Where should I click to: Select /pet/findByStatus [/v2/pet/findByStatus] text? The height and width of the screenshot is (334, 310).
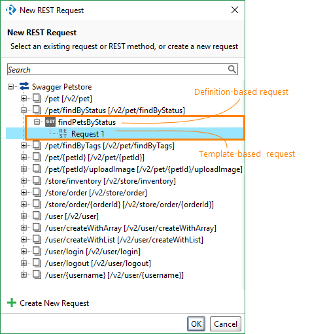[x=115, y=110]
